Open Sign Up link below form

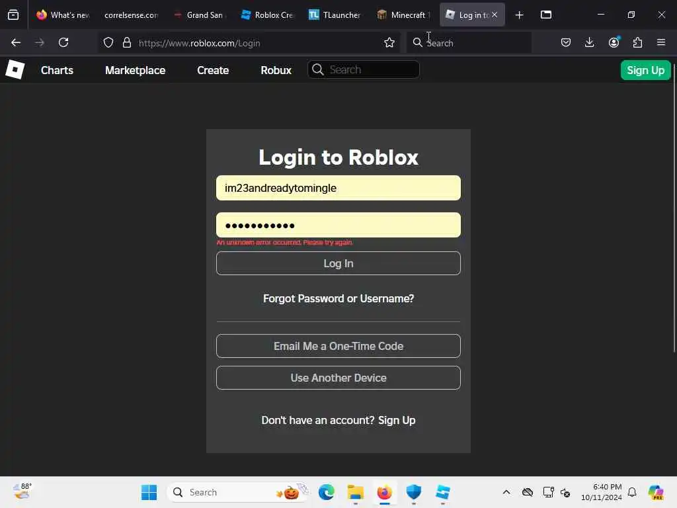click(397, 420)
